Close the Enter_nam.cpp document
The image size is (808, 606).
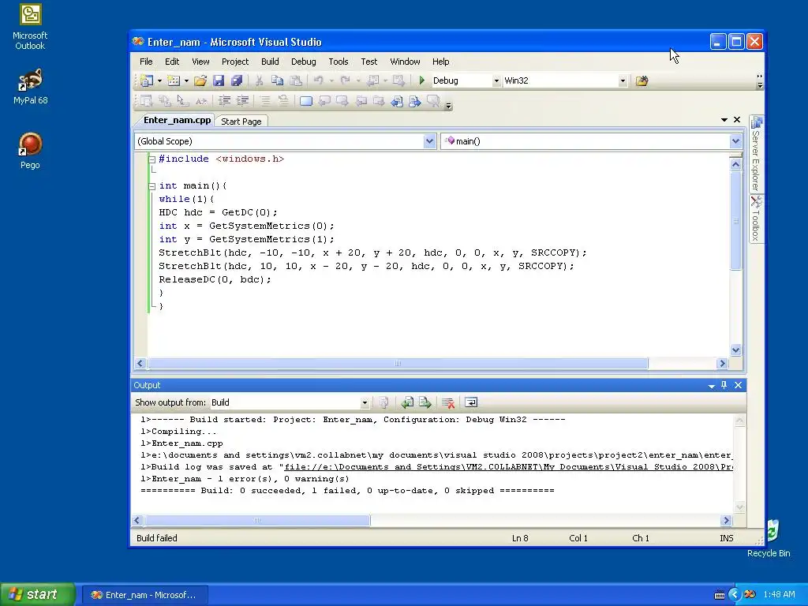(x=737, y=120)
